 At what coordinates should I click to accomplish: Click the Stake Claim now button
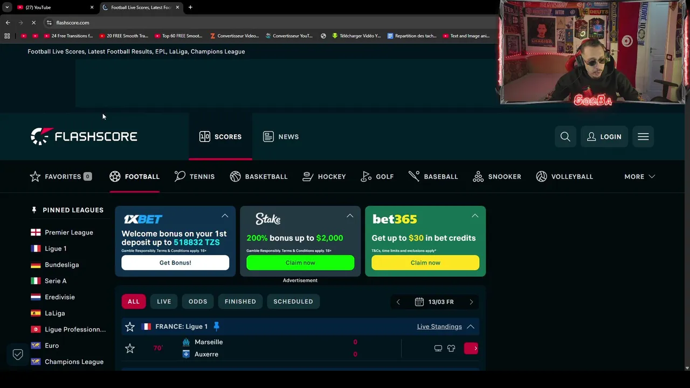pos(300,262)
